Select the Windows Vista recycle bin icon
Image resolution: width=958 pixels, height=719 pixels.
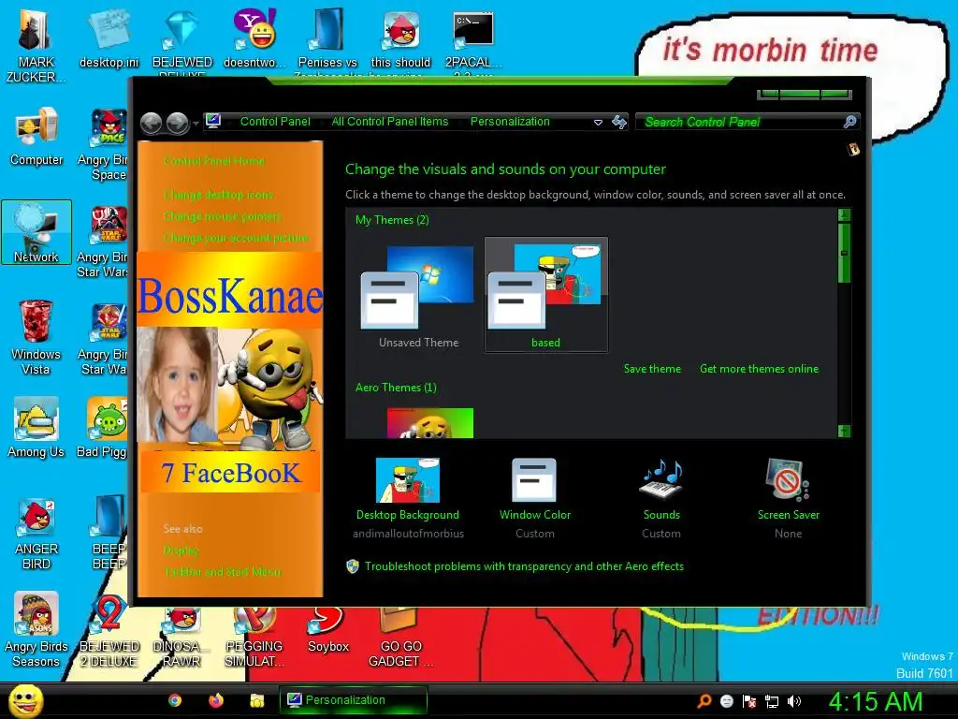pyautogui.click(x=36, y=337)
